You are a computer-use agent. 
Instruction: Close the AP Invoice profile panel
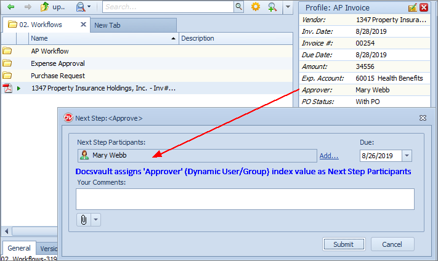click(x=424, y=7)
